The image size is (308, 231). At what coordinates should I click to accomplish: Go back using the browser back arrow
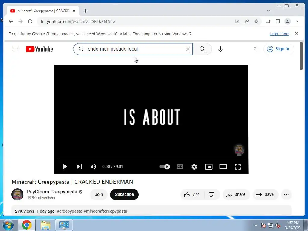point(11,21)
